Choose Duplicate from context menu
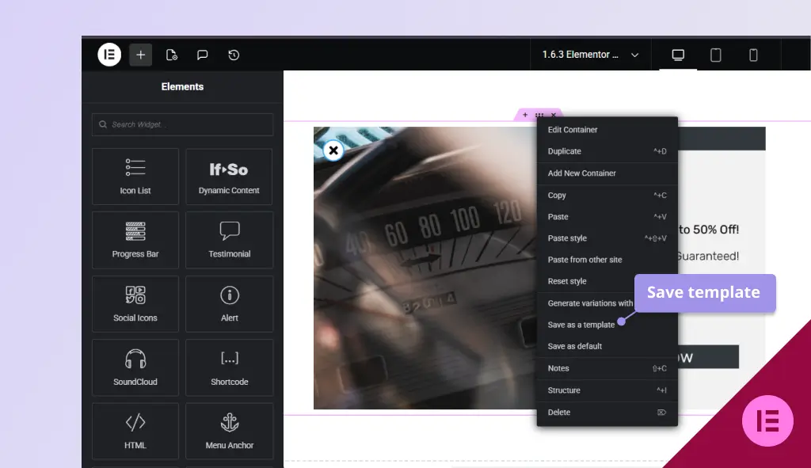811x468 pixels. 565,151
